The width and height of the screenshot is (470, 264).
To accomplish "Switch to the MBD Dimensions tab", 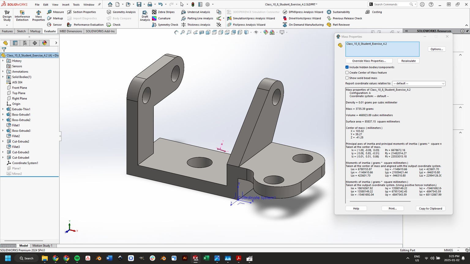I will click(x=71, y=31).
